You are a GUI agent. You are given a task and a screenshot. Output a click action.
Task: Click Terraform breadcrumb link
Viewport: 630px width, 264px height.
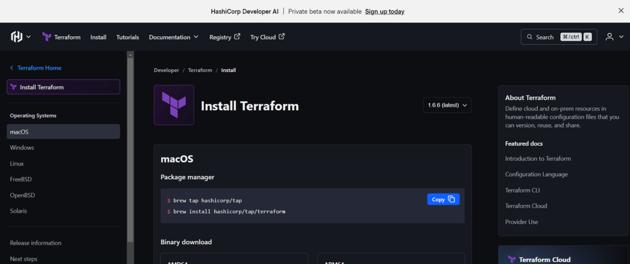click(x=200, y=70)
